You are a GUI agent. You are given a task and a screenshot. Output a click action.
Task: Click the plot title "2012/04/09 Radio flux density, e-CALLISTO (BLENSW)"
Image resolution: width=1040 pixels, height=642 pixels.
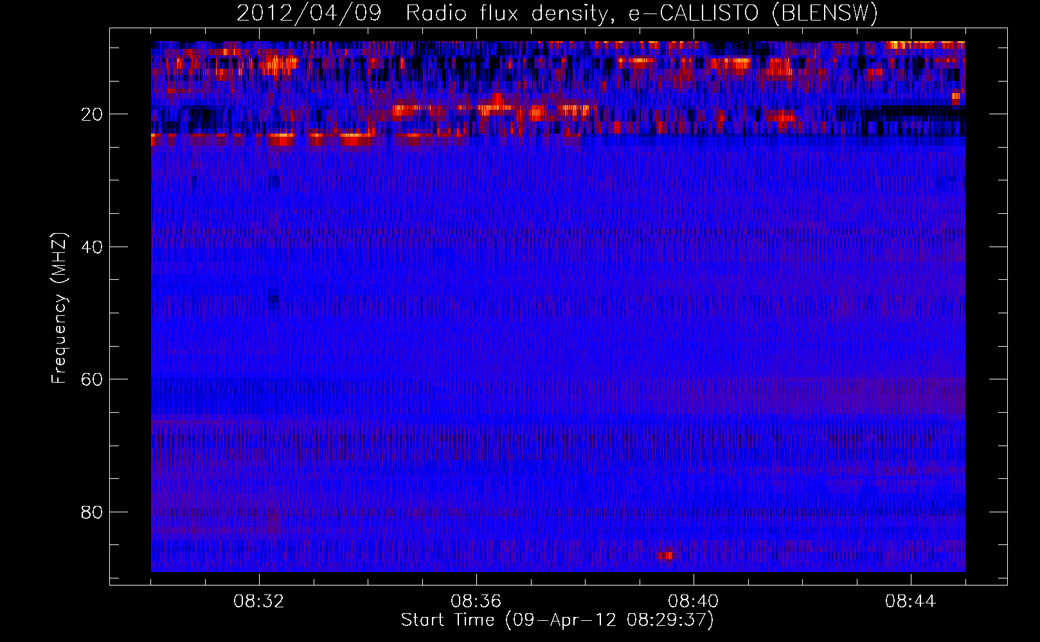tap(557, 13)
